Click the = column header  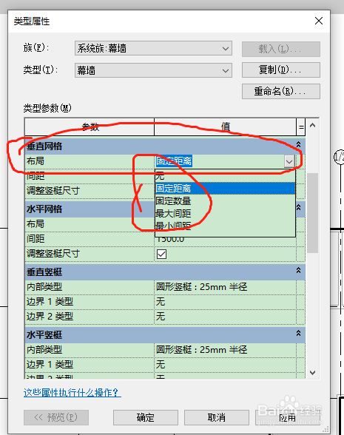coord(300,127)
